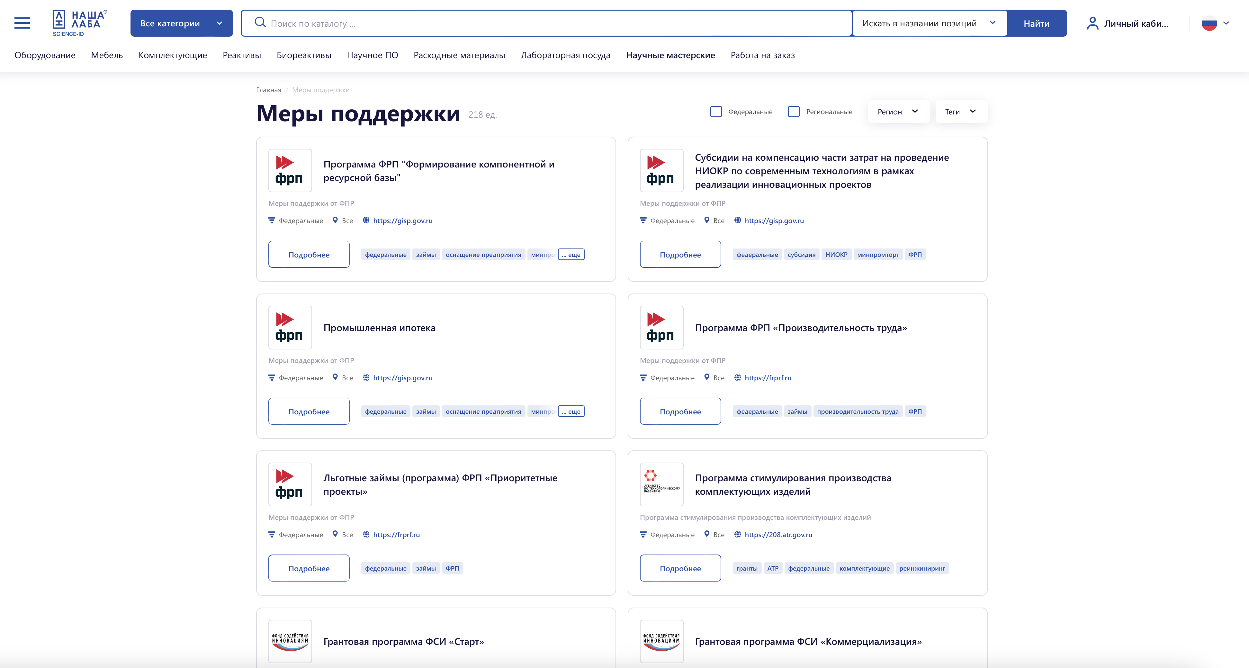The width and height of the screenshot is (1249, 668).
Task: Click ФРП logo of Промышленная ипотека card
Action: (290, 328)
